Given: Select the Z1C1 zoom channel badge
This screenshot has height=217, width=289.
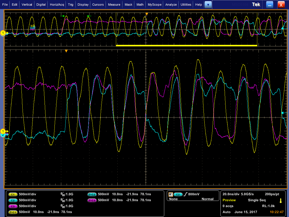Looking at the screenshot, I should pos(13,212).
